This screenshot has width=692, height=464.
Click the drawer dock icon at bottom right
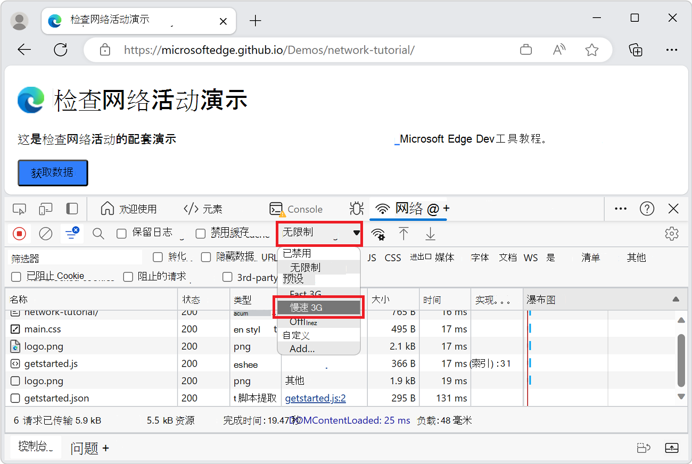tap(671, 448)
